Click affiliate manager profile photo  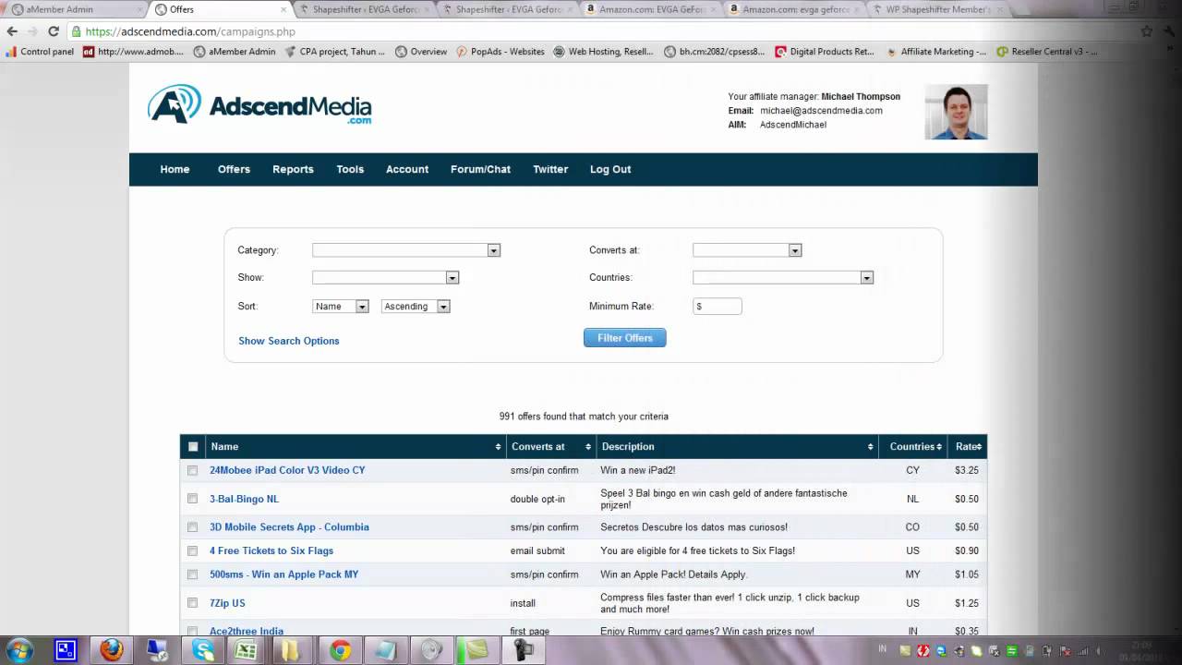point(956,112)
